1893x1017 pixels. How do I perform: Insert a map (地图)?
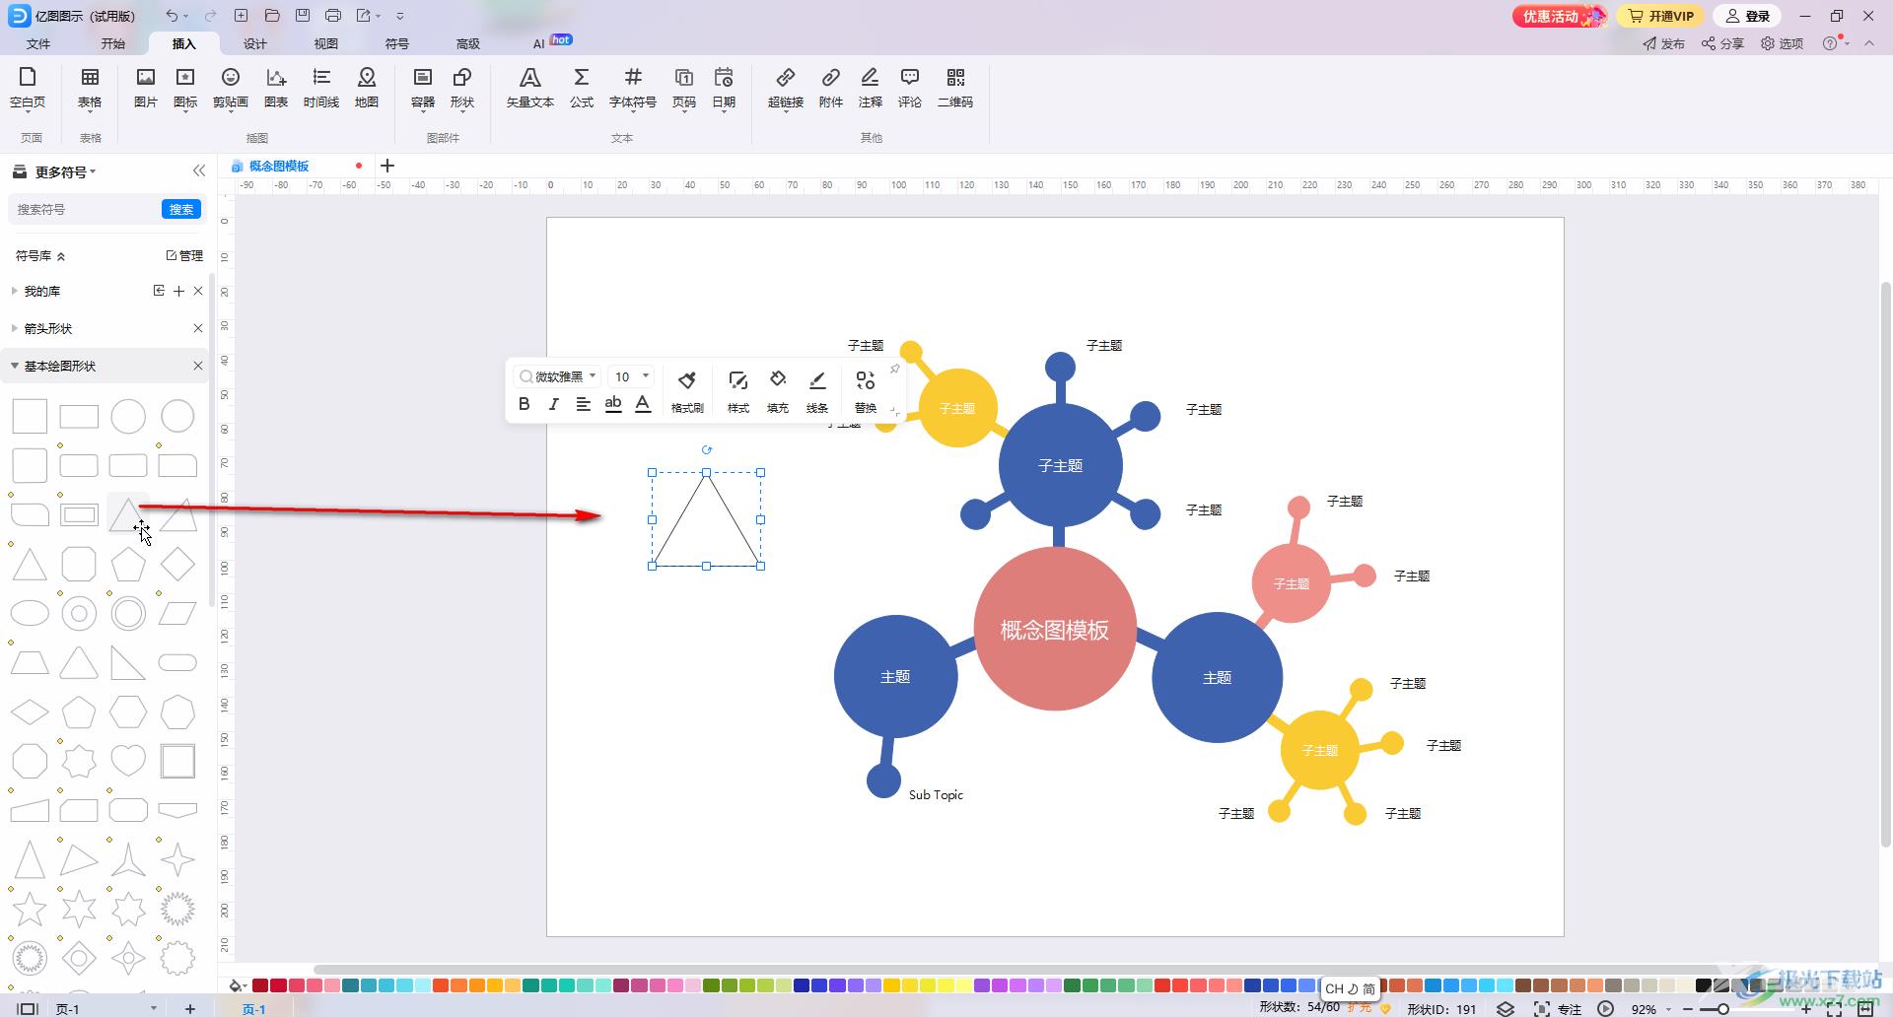click(367, 88)
